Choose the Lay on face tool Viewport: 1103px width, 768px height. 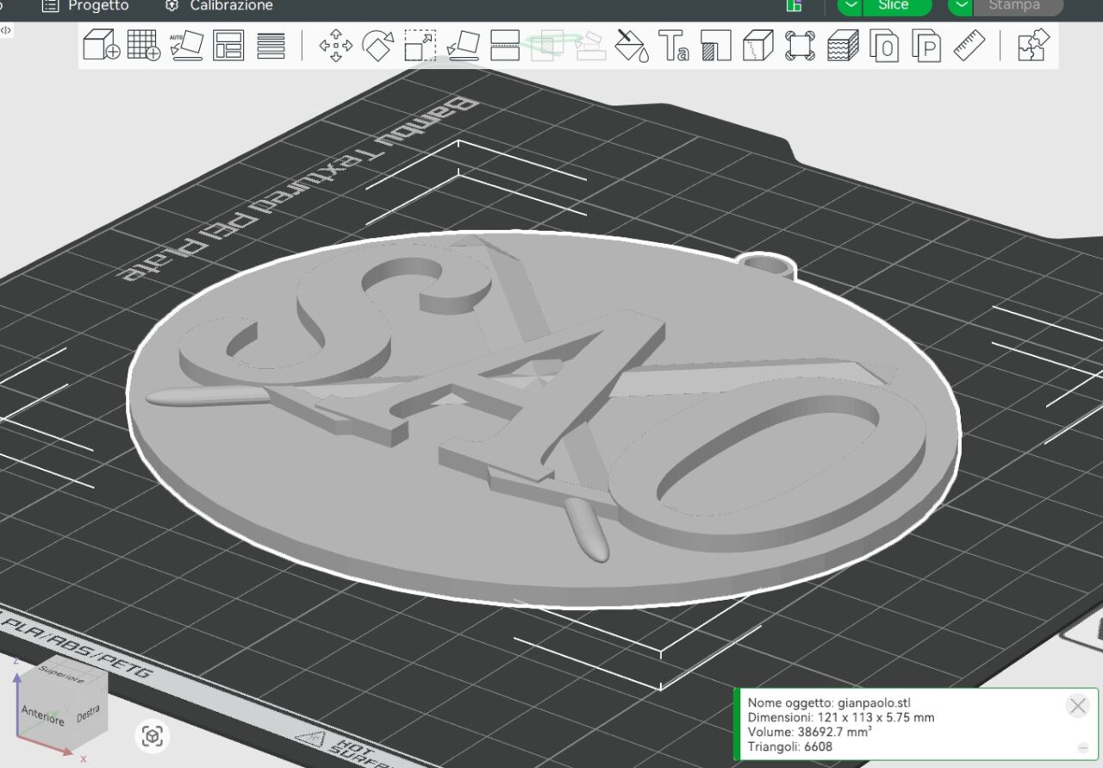(x=462, y=45)
